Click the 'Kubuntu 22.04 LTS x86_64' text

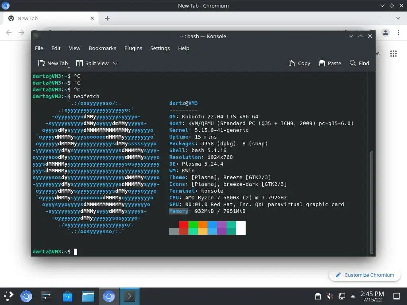(x=220, y=117)
